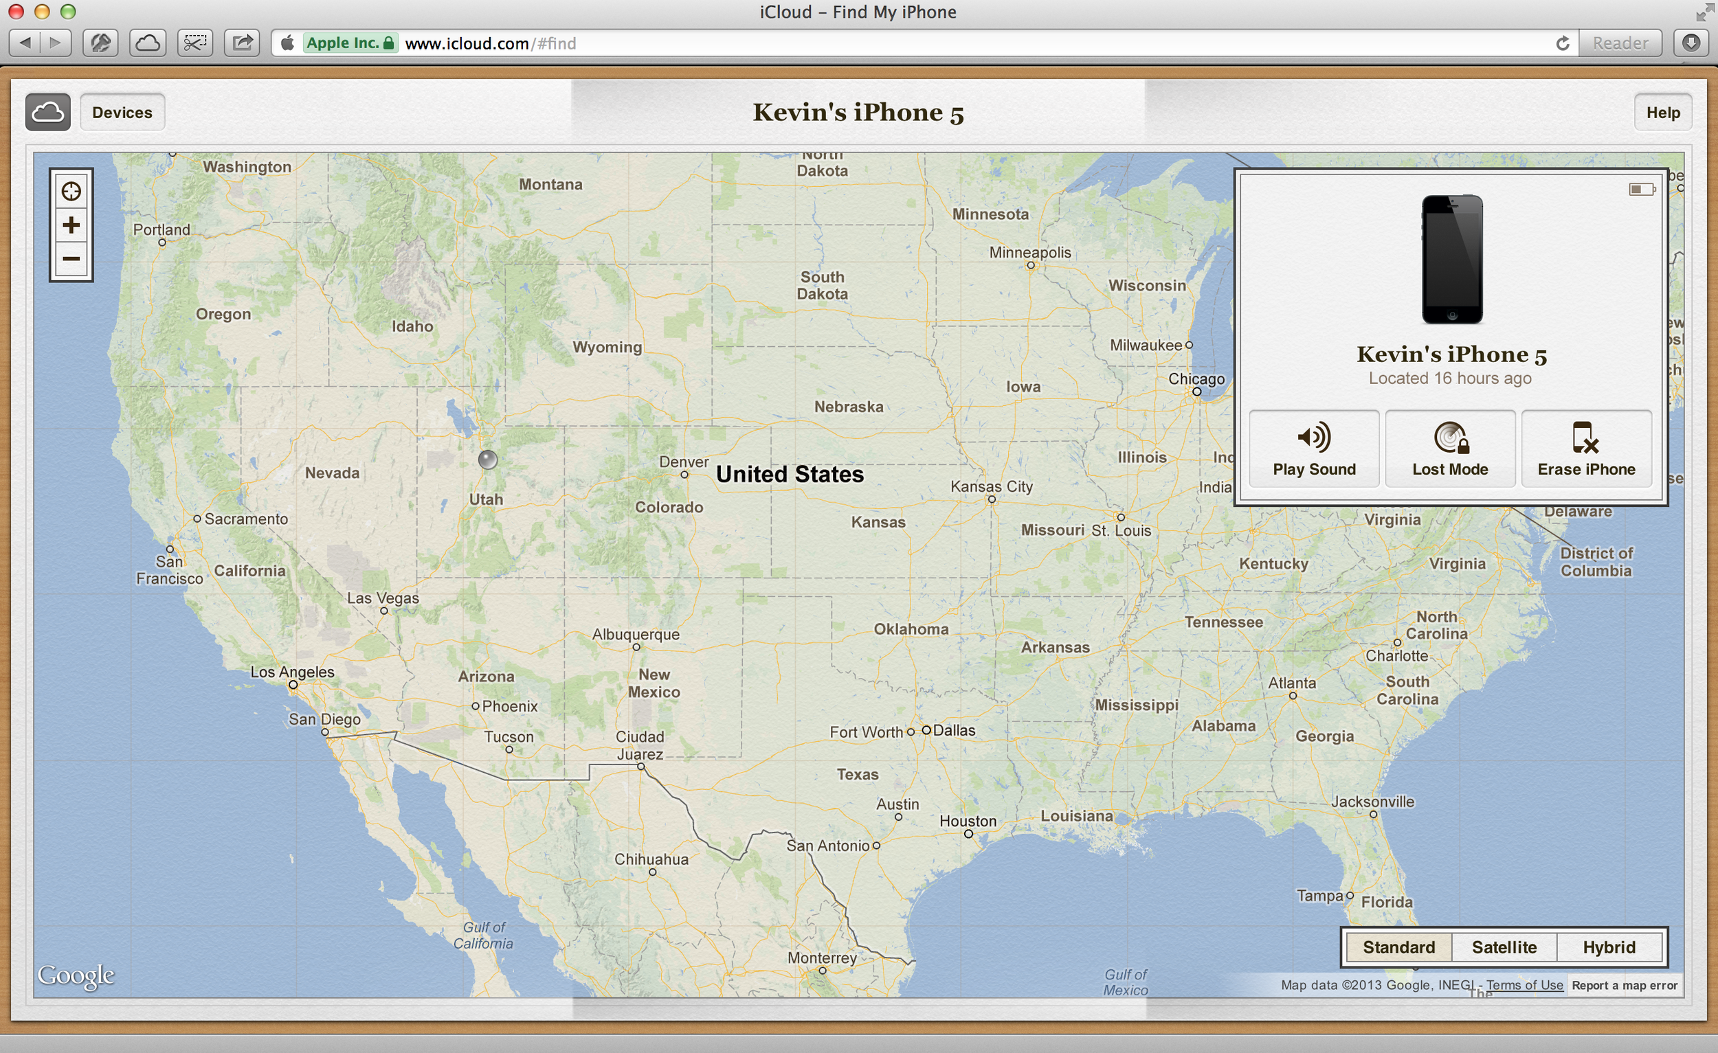Click the toolbar icon beside the forward button
This screenshot has height=1053, width=1718.
coord(100,43)
